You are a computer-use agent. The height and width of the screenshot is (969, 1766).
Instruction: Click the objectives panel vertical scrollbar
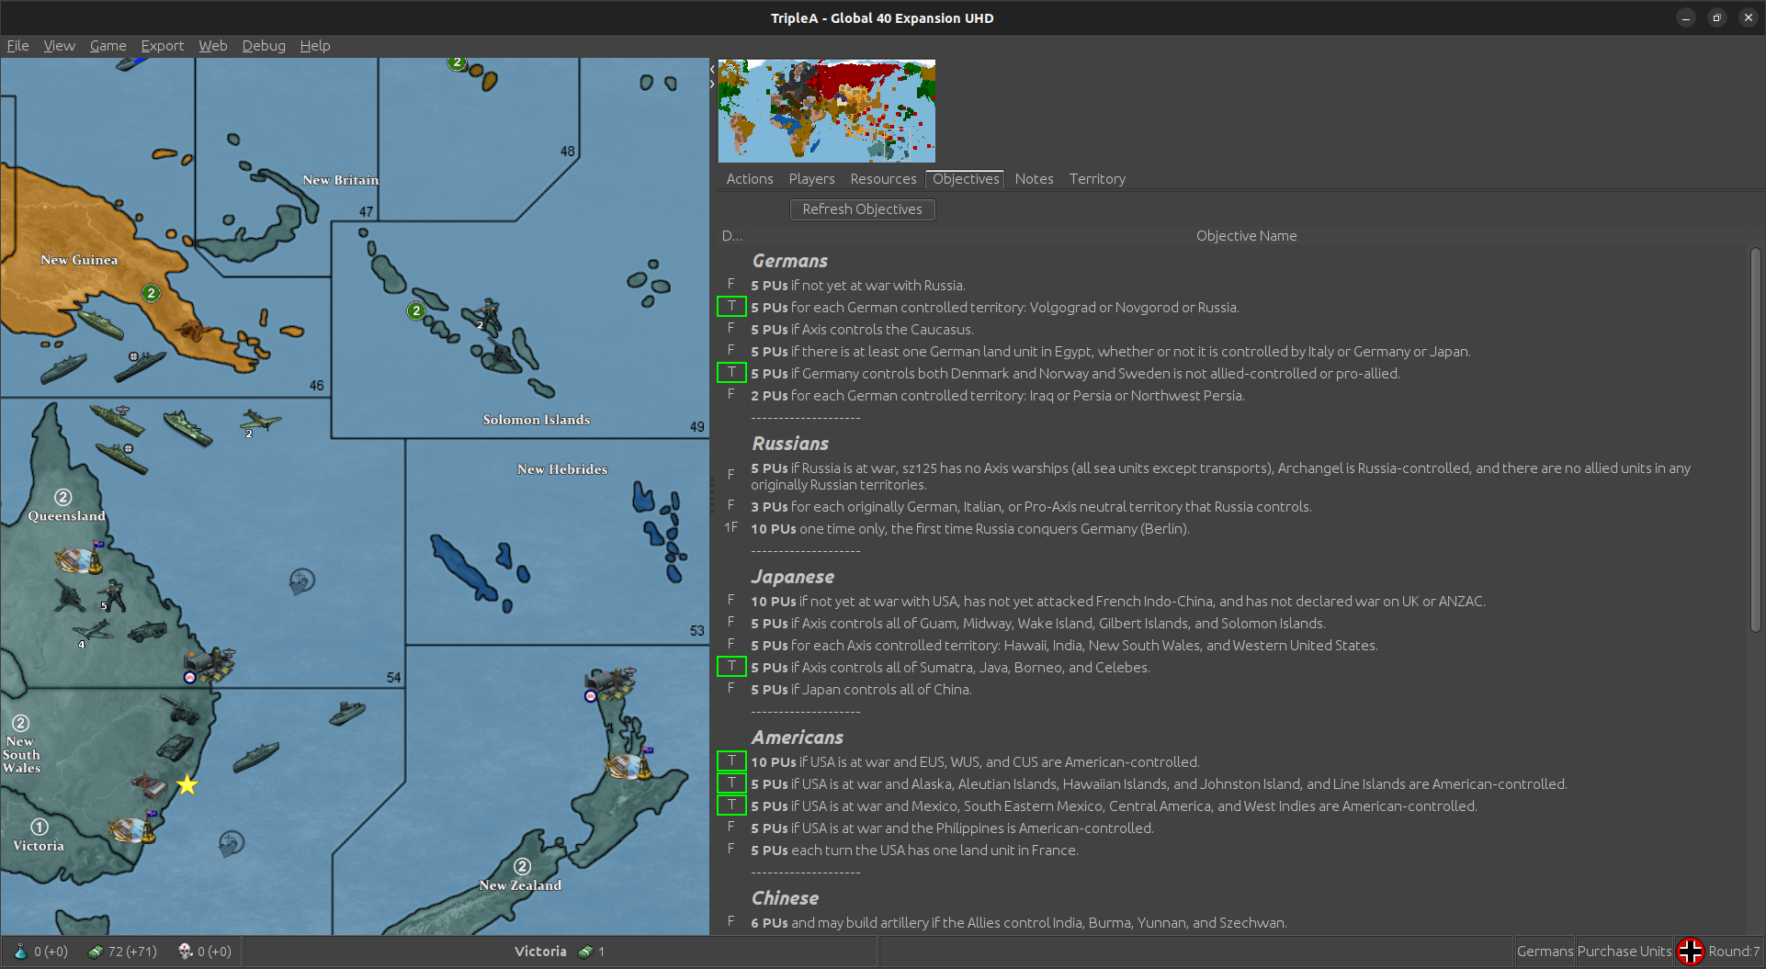[1755, 439]
